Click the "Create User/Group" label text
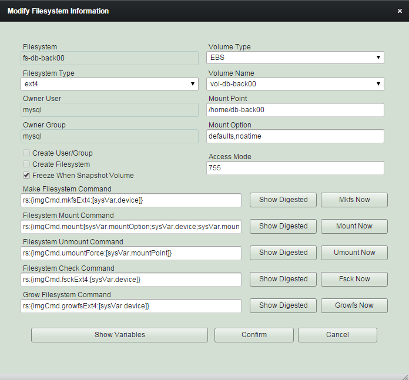The height and width of the screenshot is (380, 409). tap(62, 153)
